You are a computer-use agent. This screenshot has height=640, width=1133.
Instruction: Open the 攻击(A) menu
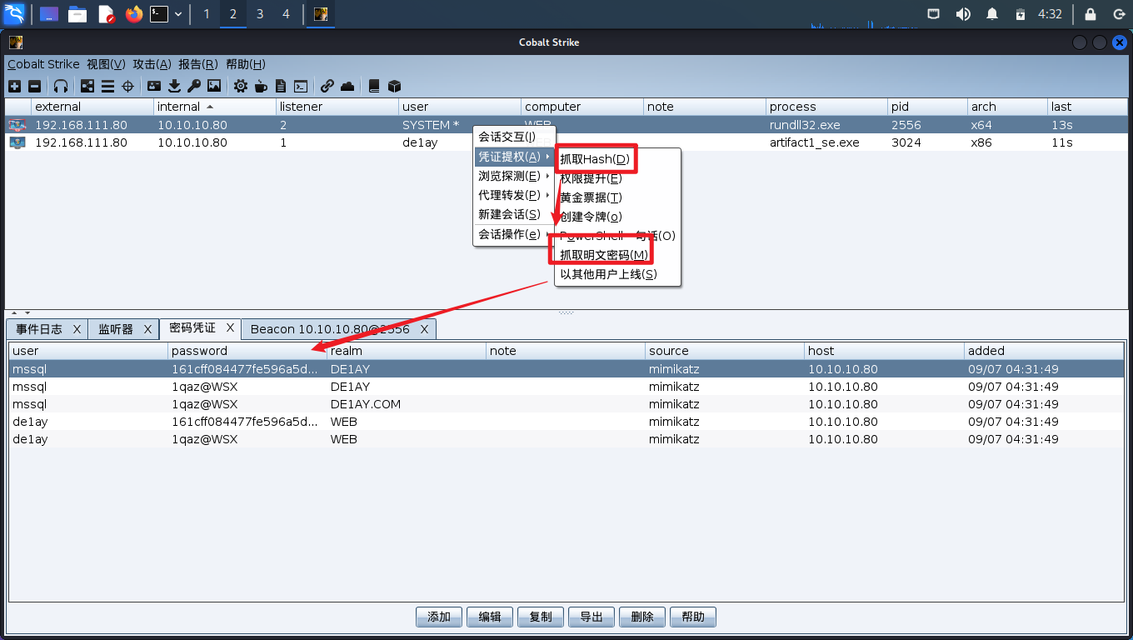point(152,64)
